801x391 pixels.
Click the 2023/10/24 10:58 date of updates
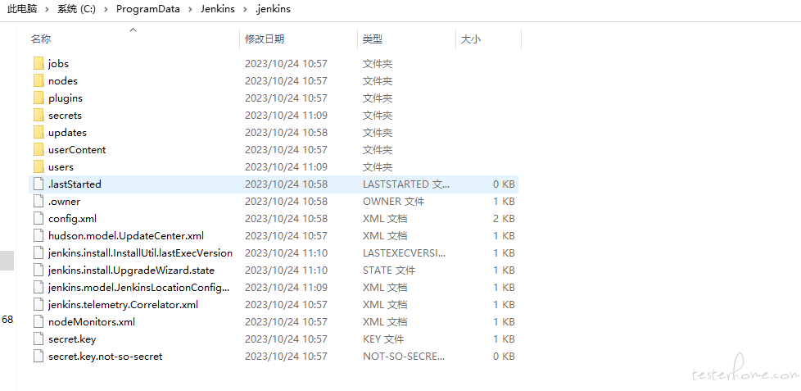pyautogui.click(x=286, y=132)
